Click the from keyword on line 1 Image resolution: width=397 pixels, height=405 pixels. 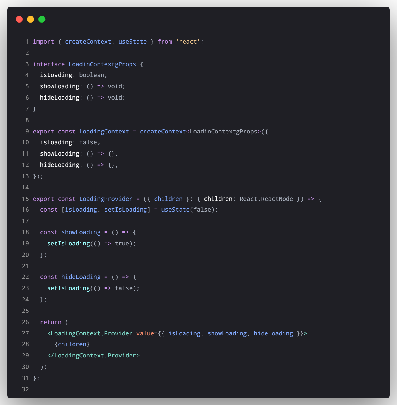165,42
